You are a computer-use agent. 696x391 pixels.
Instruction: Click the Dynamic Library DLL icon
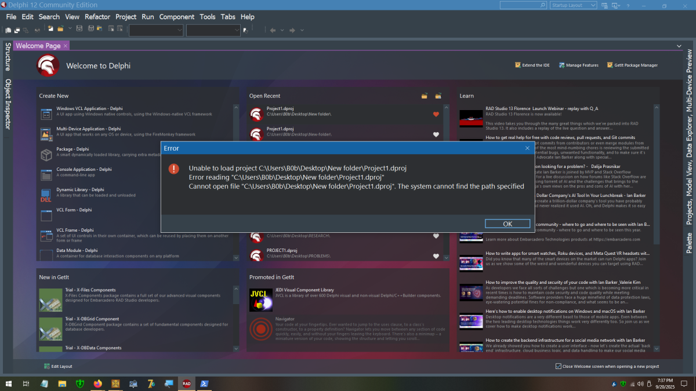coord(46,195)
